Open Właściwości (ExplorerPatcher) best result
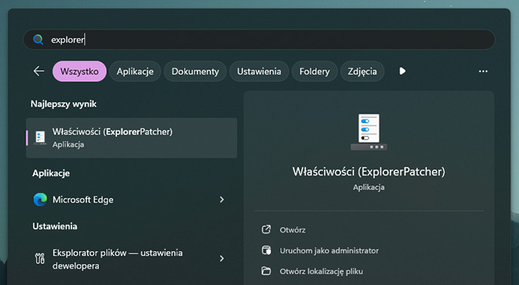 click(132, 138)
